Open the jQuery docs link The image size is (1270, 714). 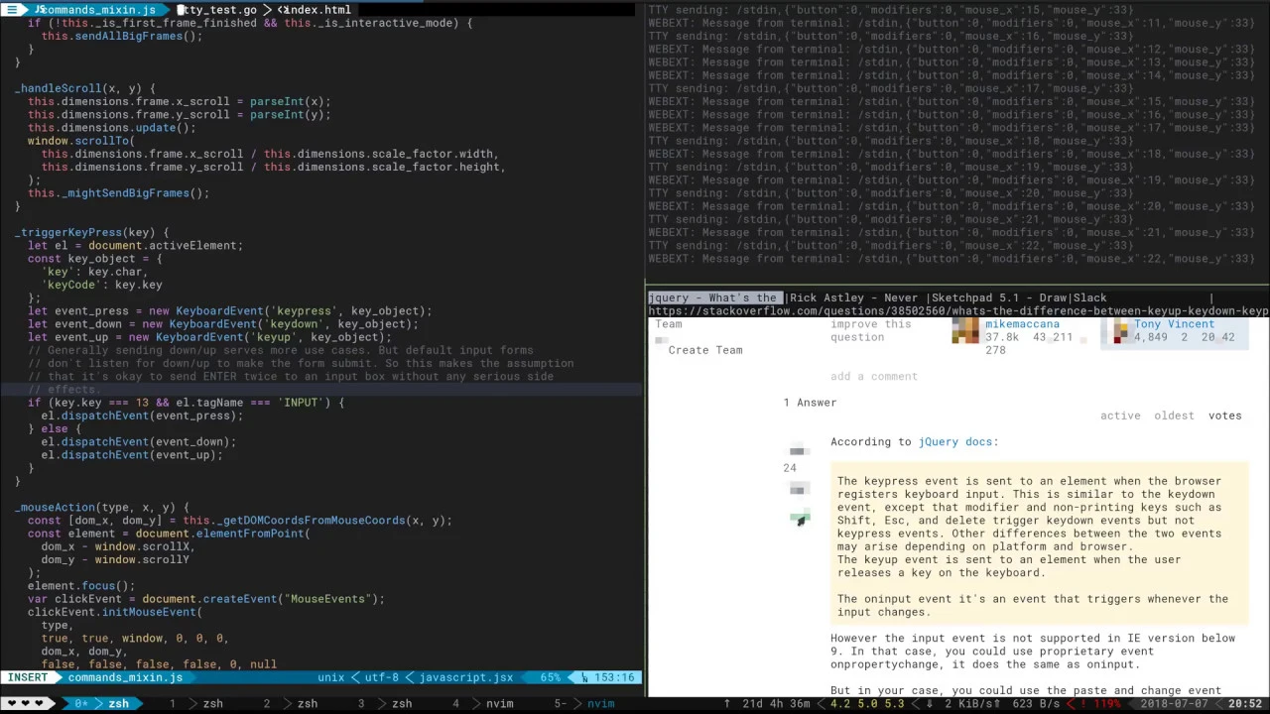957,442
